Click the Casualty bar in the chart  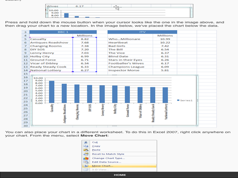pyautogui.click(x=52, y=92)
